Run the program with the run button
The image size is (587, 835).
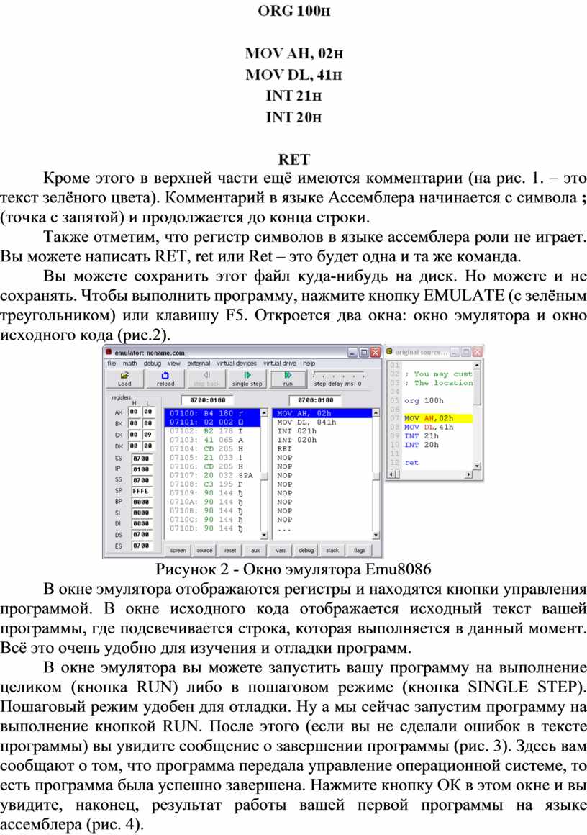tap(288, 379)
